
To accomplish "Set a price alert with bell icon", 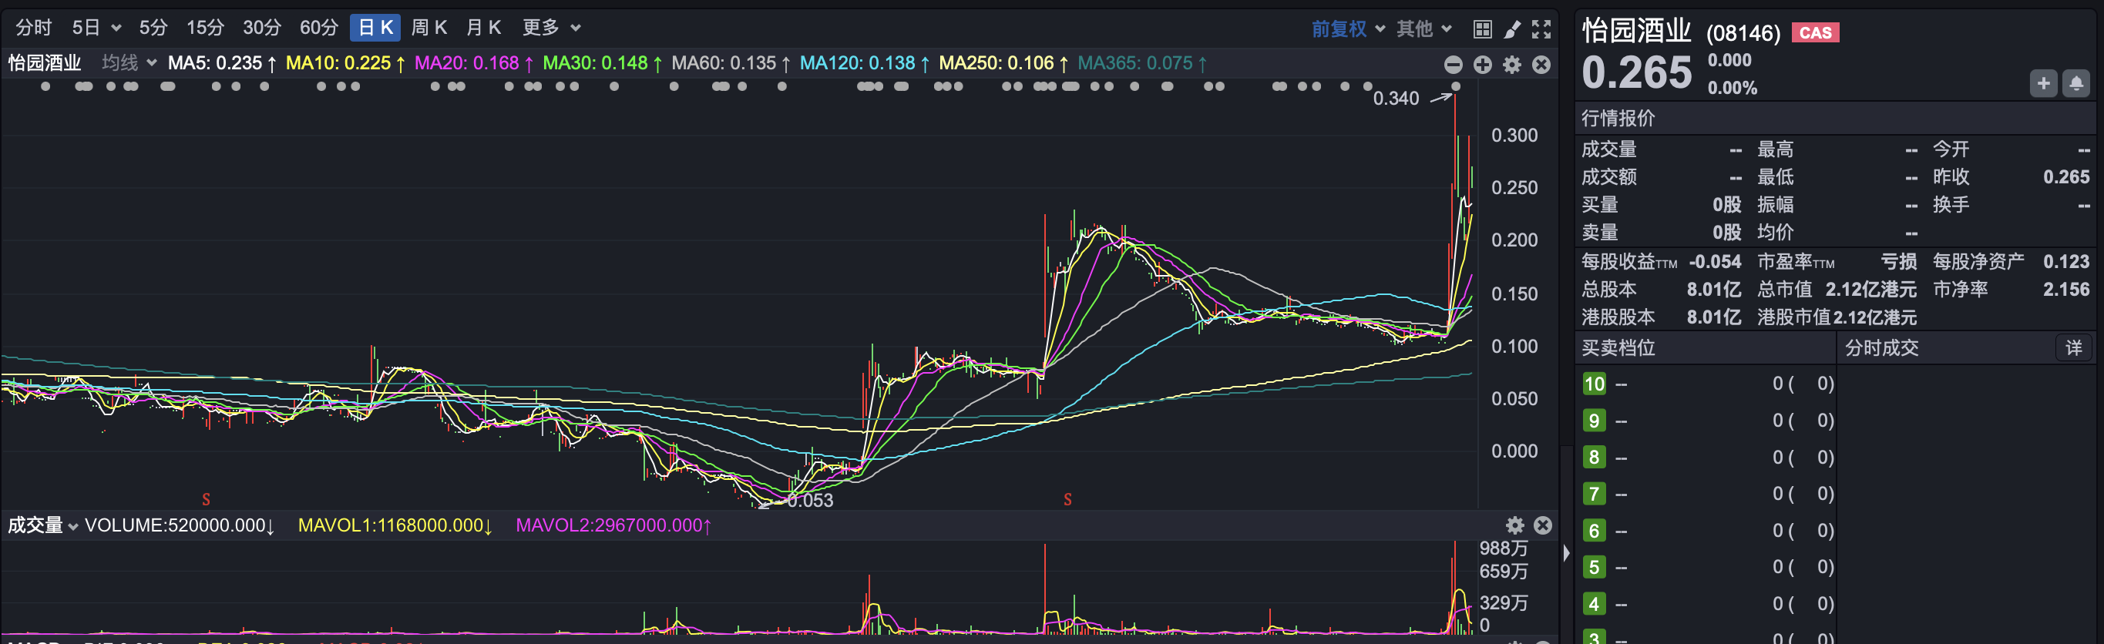I will pyautogui.click(x=2075, y=83).
